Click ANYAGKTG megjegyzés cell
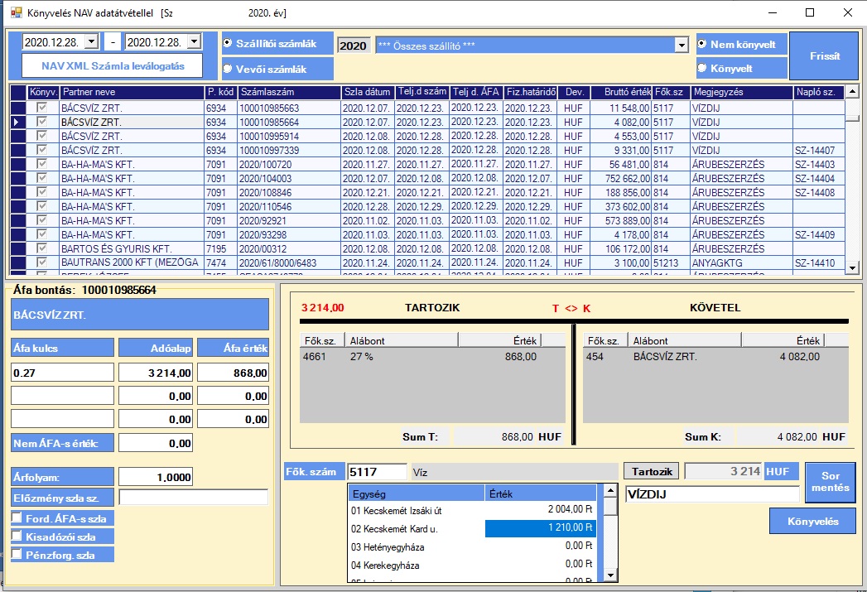This screenshot has height=592, width=867. click(741, 263)
